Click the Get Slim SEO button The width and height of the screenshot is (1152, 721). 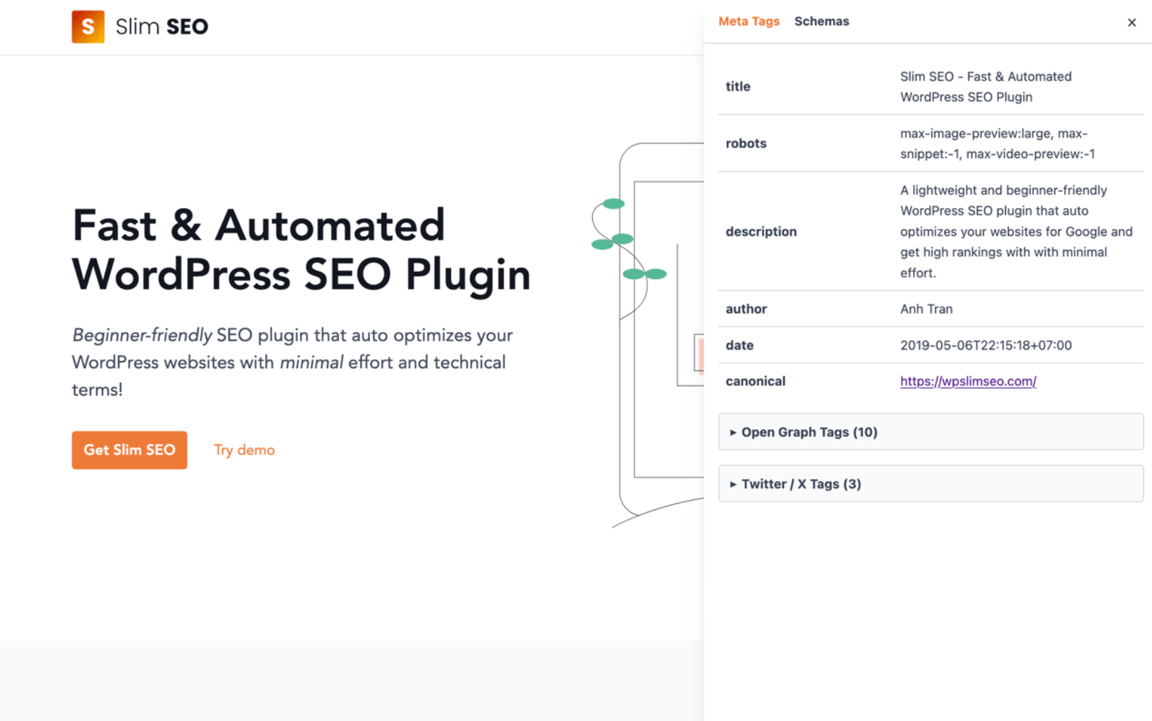point(129,450)
